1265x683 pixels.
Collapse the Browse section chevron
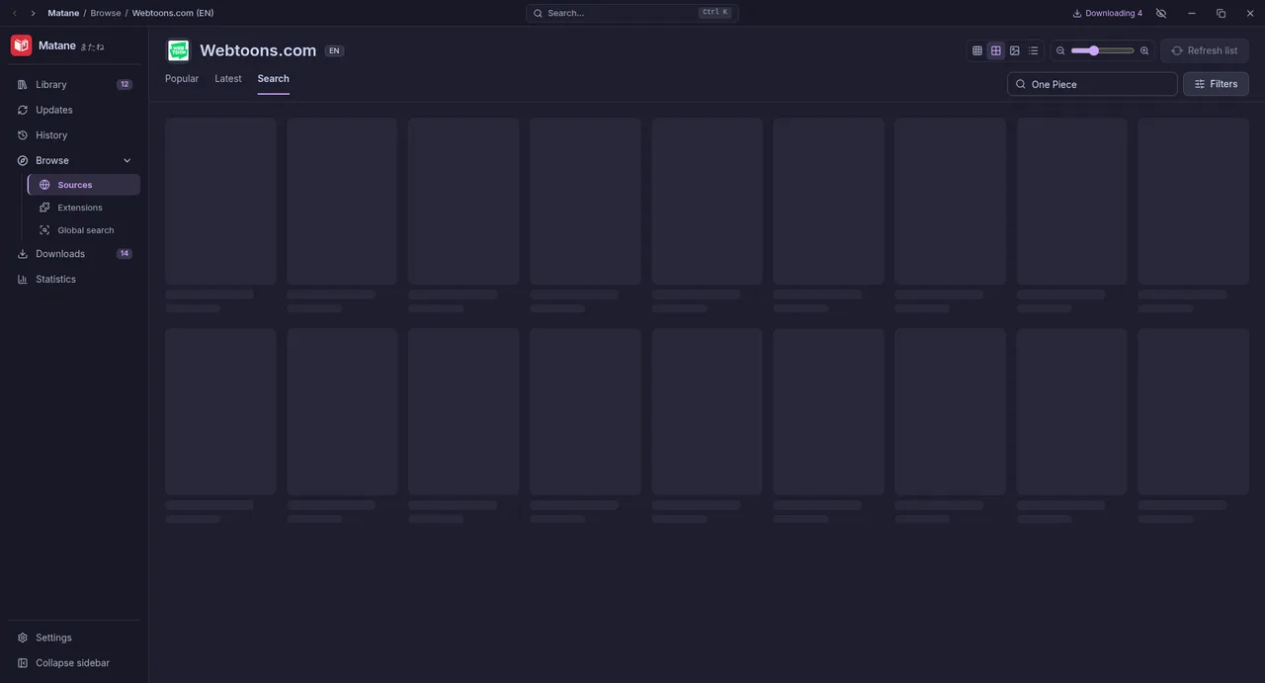click(126, 160)
